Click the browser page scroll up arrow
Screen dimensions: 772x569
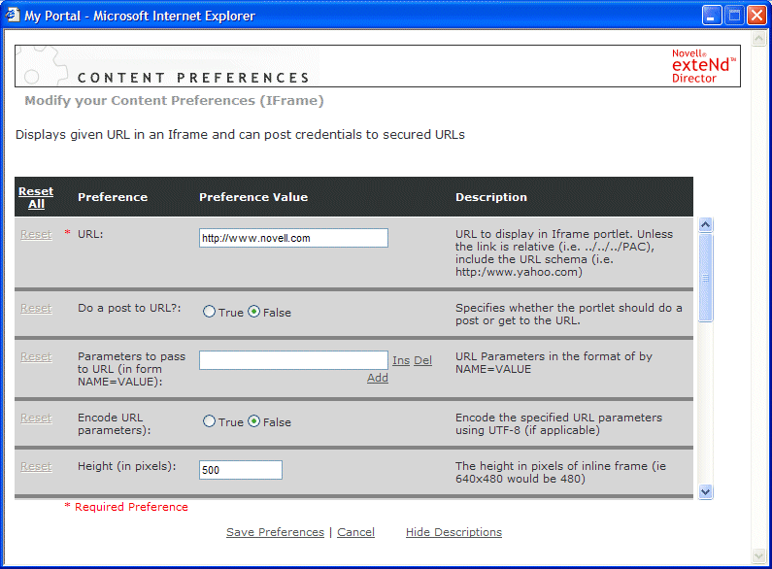(758, 39)
